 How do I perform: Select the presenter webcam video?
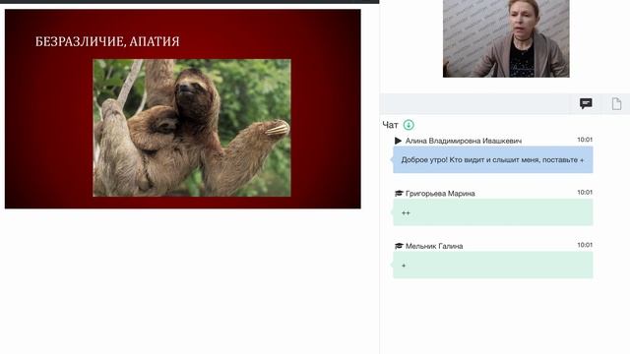coord(506,38)
